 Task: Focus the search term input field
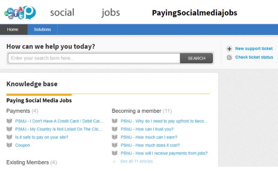(x=94, y=58)
